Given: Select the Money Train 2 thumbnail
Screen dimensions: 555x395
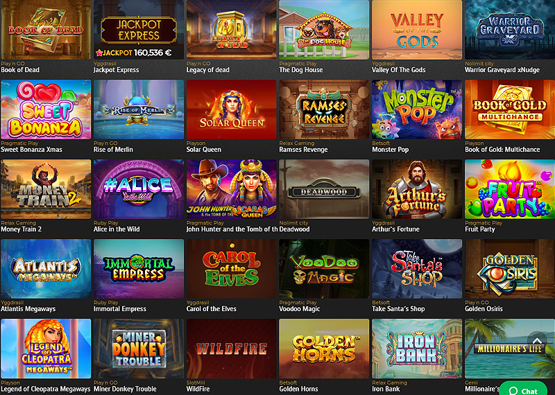Looking at the screenshot, I should [46, 188].
